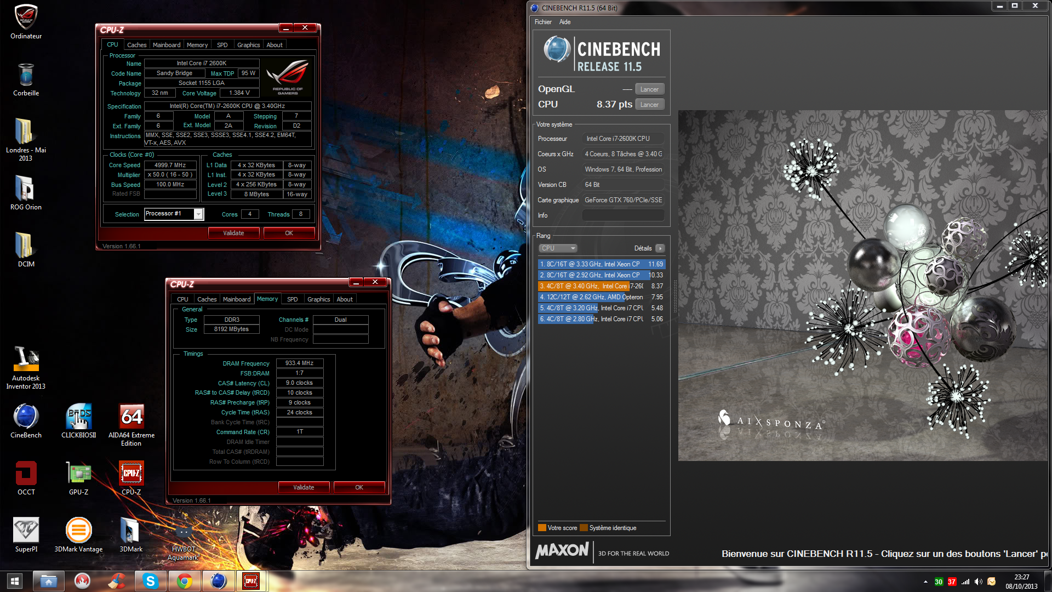Open Google Chrome from the taskbar
Viewport: 1052px width, 592px height.
[184, 581]
